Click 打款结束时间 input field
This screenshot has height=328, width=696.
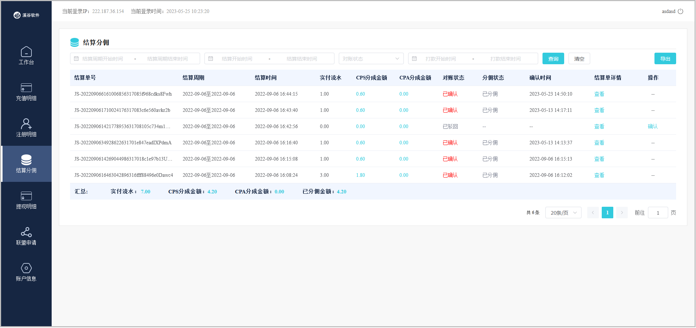coord(506,58)
